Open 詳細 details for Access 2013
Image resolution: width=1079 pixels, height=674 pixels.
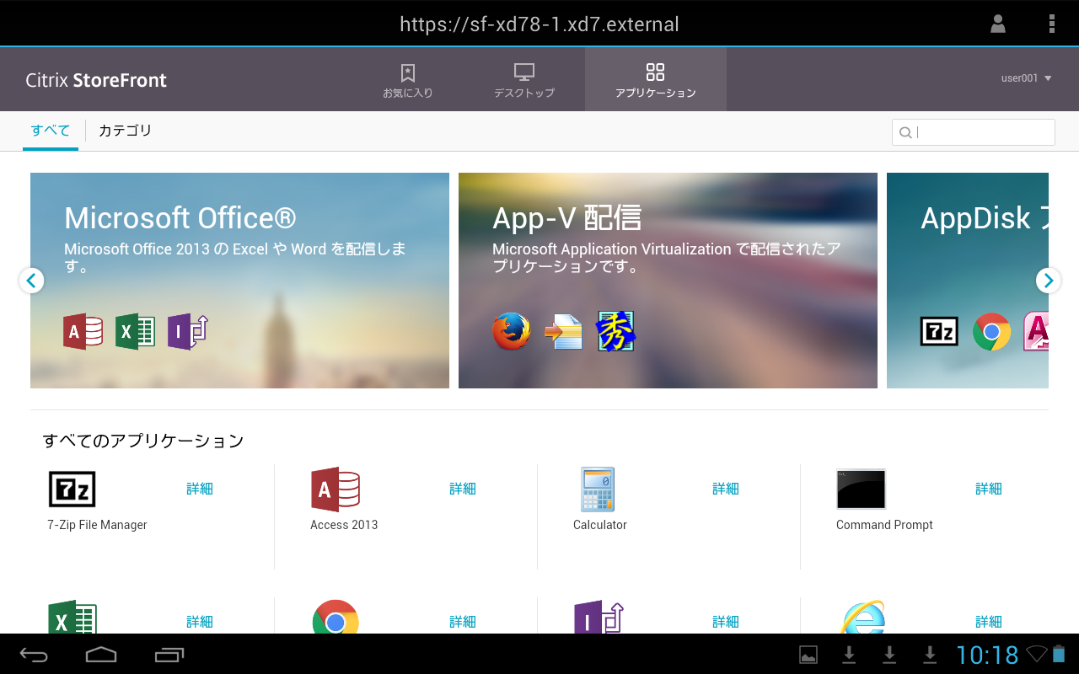[463, 489]
